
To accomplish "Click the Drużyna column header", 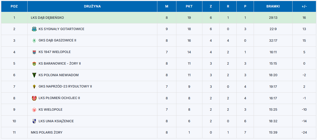I will pyautogui.click(x=92, y=6).
